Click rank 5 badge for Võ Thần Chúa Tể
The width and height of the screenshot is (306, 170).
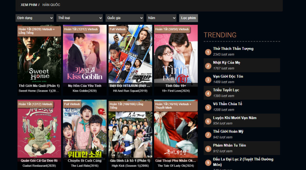(208, 107)
